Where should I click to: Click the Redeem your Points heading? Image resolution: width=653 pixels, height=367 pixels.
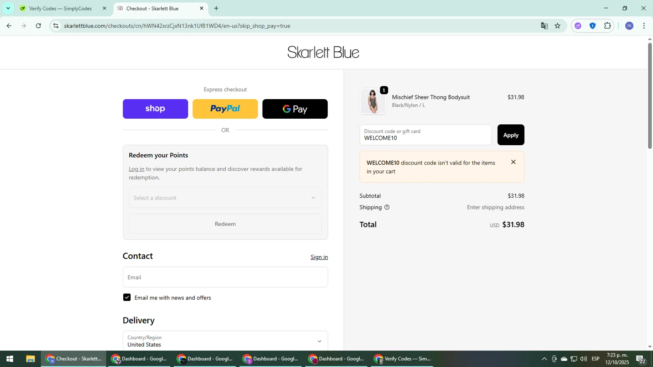(158, 155)
